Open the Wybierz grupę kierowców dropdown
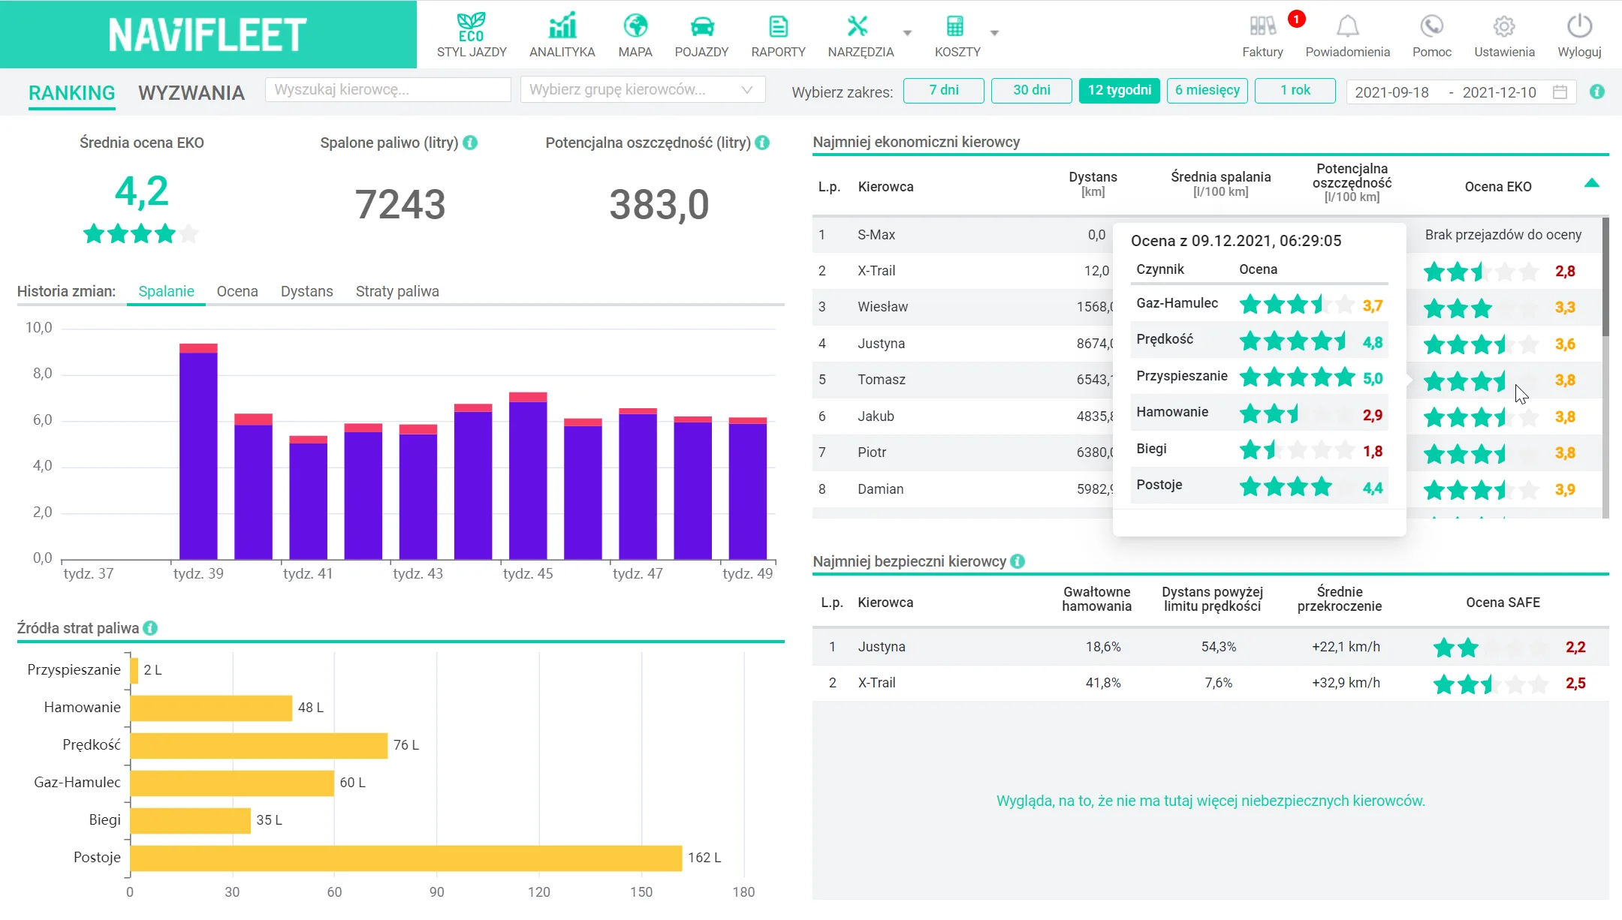1622x920 pixels. pos(643,89)
